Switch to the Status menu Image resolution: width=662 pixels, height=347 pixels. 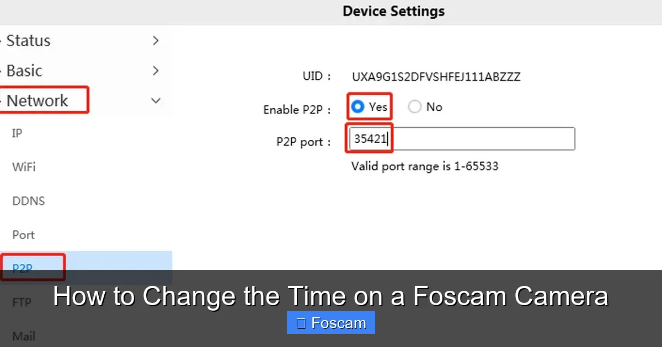tap(29, 40)
